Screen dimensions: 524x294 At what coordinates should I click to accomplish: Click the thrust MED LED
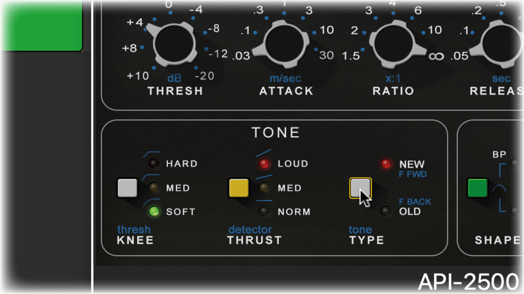tap(264, 188)
